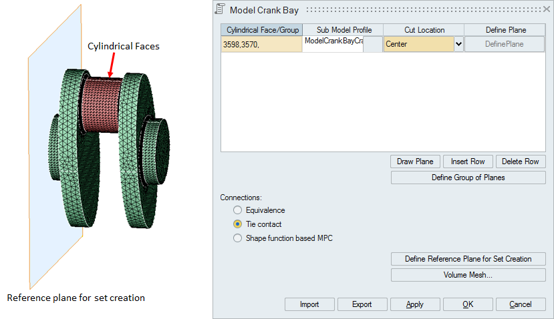
Task: Select the Equivalence connection option
Action: tap(237, 210)
